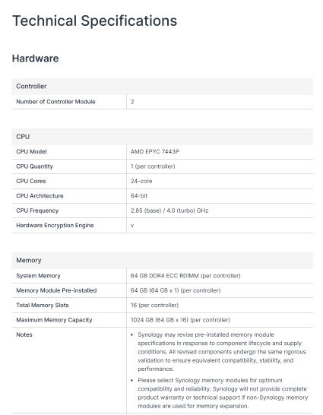Click the Memory Module Pre-installed value

coord(176,290)
